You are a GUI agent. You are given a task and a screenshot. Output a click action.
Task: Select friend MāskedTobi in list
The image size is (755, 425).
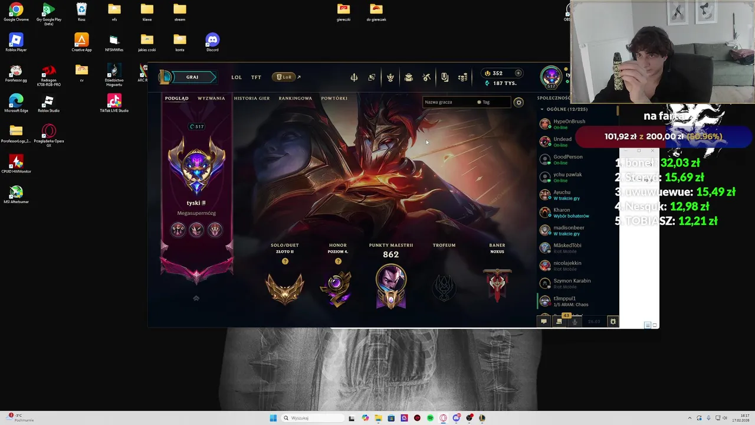pyautogui.click(x=577, y=248)
